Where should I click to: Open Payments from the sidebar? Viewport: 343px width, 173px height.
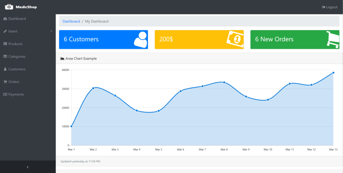click(16, 95)
